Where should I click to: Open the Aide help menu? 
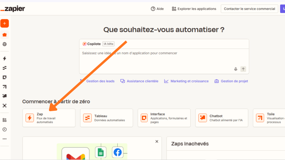pos(157,9)
